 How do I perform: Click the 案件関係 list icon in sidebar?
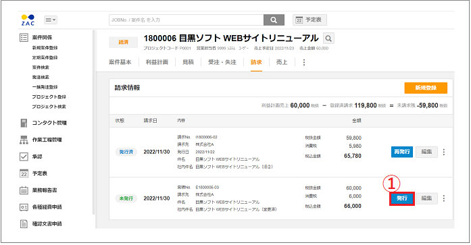[x=24, y=38]
